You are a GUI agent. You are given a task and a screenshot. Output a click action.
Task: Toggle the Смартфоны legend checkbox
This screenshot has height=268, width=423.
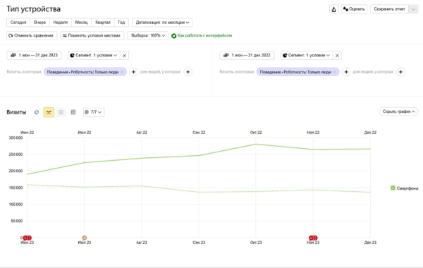[x=393, y=188]
